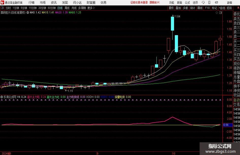Switch to the 30分钟 period
The width and height of the screenshot is (240, 155).
click(42, 8)
